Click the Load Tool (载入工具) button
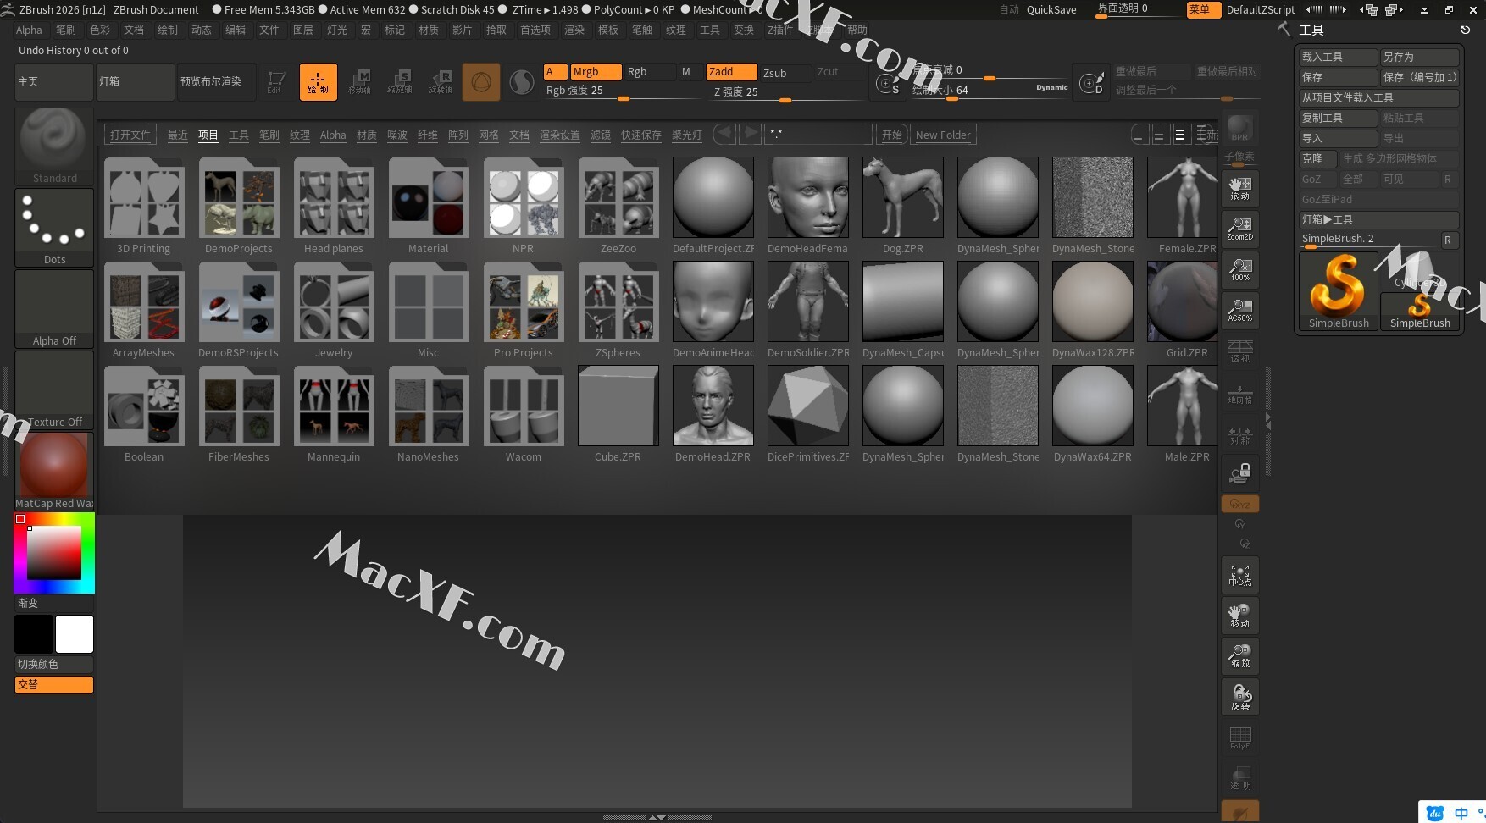The height and width of the screenshot is (823, 1486). click(1338, 57)
